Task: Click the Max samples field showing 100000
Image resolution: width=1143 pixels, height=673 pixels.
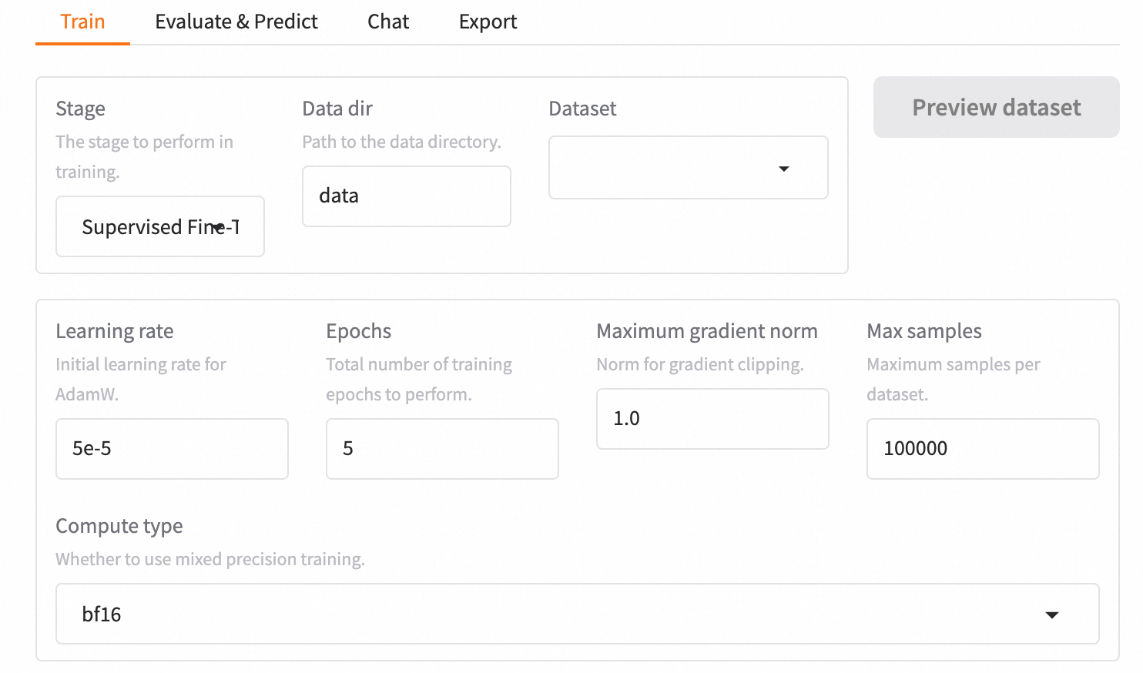Action: pos(982,449)
